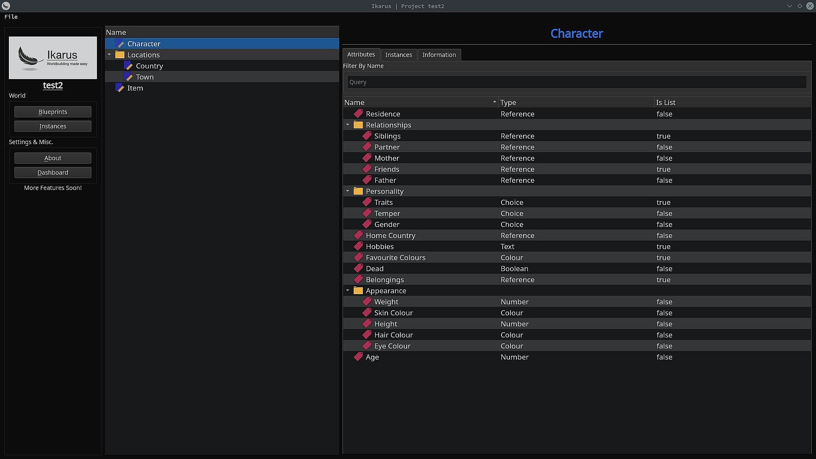This screenshot has height=459, width=816.
Task: Collapse the Personality attribute group
Action: point(348,191)
